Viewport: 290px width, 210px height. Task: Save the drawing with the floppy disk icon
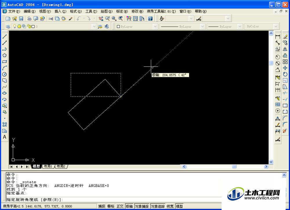(x=21, y=19)
